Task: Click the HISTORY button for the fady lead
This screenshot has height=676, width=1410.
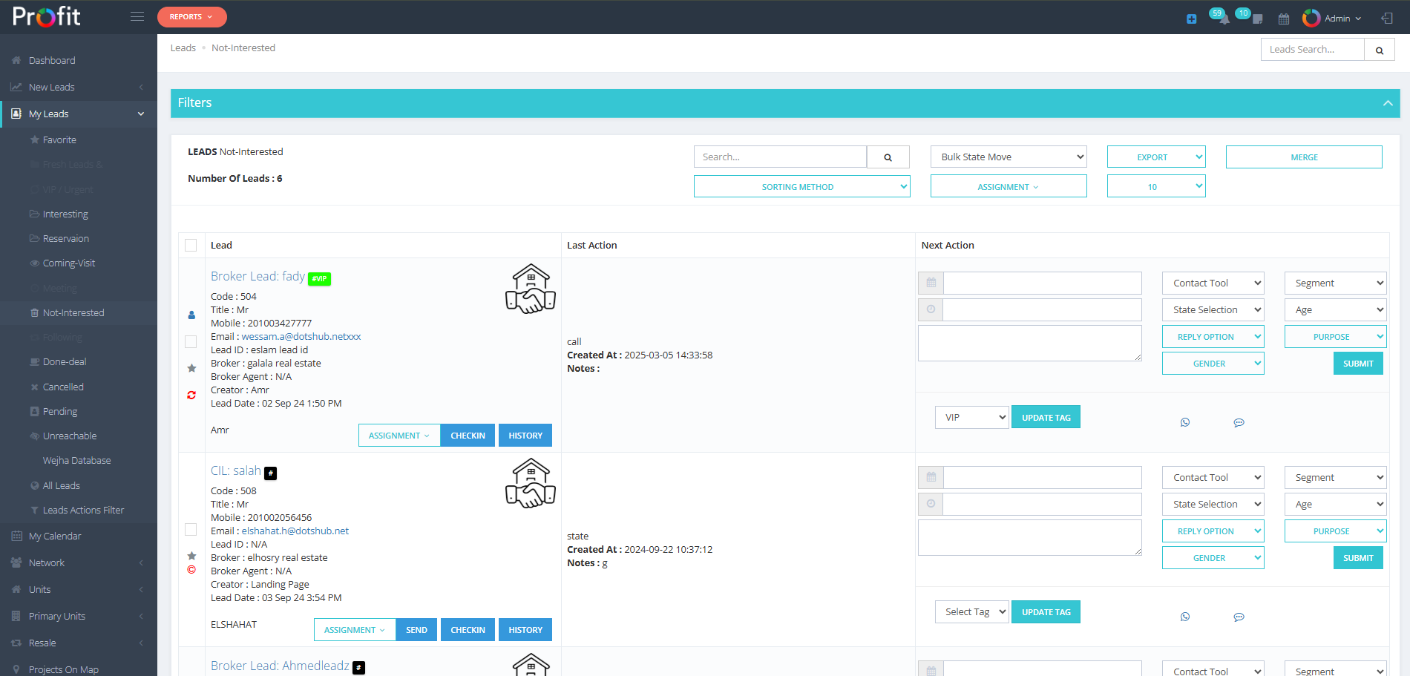Action: click(x=525, y=436)
